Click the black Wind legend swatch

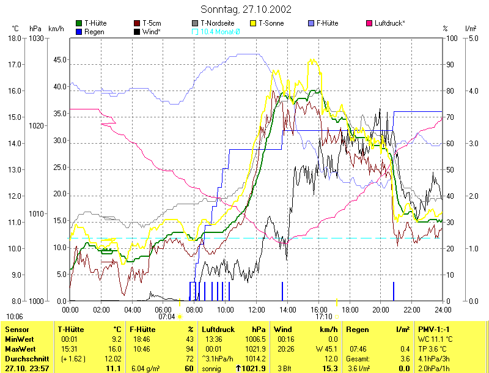point(137,32)
